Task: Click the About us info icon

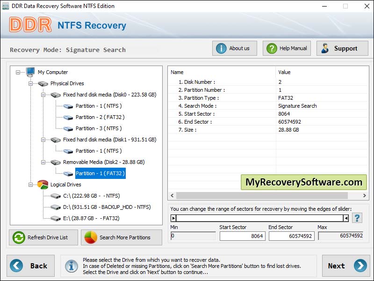Action: (220, 48)
